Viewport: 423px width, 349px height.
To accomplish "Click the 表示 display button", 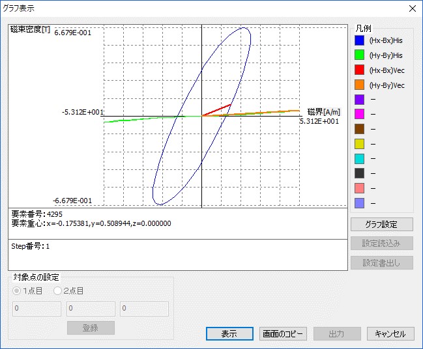I will point(229,334).
